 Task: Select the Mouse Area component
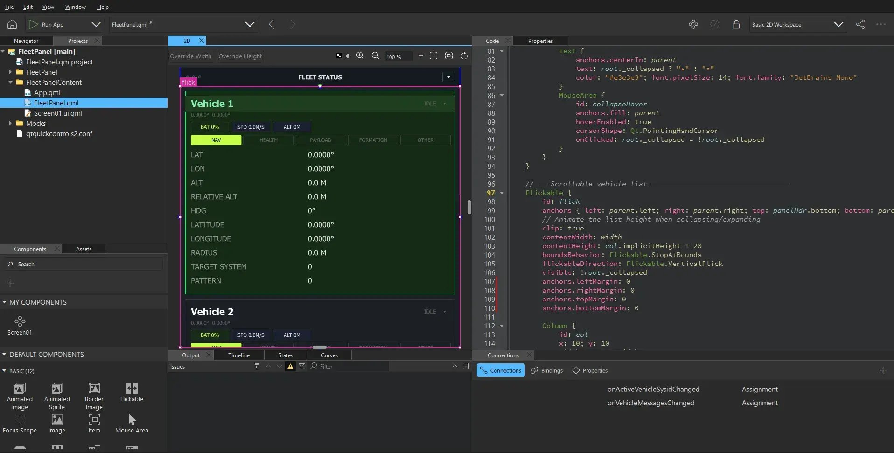(x=132, y=424)
